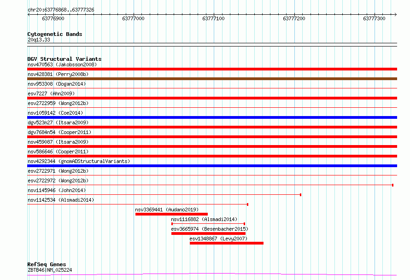Click the red bar under nsv470563

pyautogui.click(x=212, y=69)
